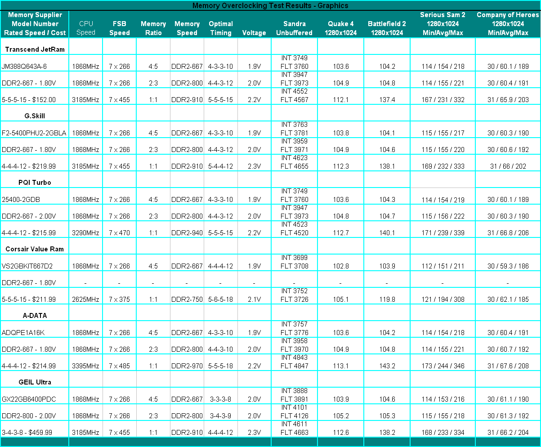Click the "CPU Speed" column header

pos(86,28)
